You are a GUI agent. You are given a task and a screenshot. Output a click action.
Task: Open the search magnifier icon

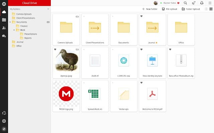pyautogui.click(x=185, y=3)
